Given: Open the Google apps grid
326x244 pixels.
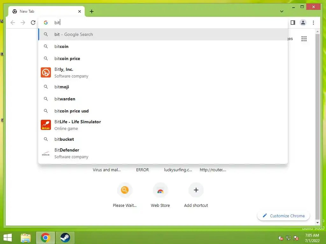Looking at the screenshot, I should click(304, 38).
